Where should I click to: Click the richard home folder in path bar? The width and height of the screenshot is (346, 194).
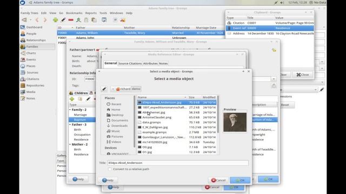coord(123,89)
